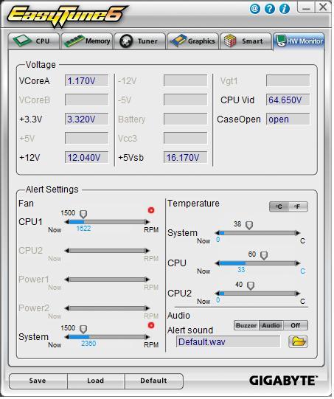
Task: Open the Tuner tab
Action: (139, 41)
